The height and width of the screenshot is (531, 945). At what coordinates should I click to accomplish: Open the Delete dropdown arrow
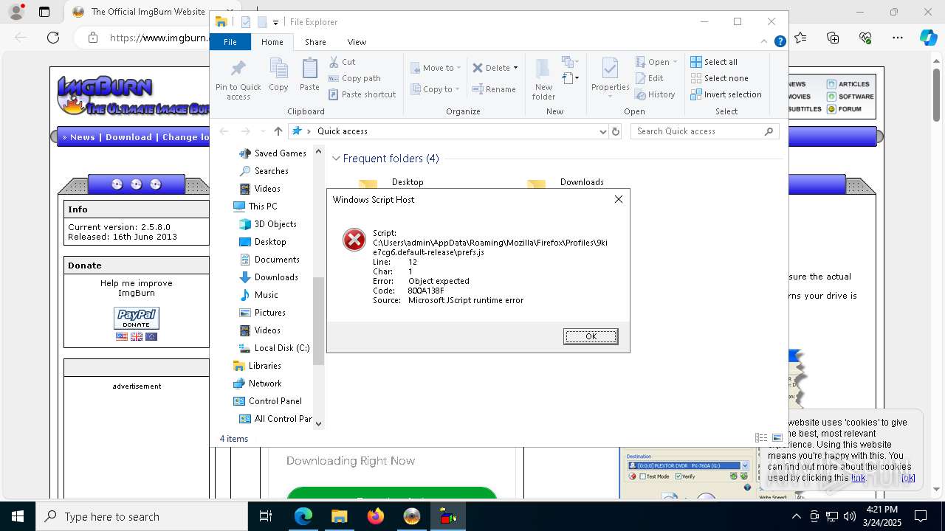pos(515,68)
